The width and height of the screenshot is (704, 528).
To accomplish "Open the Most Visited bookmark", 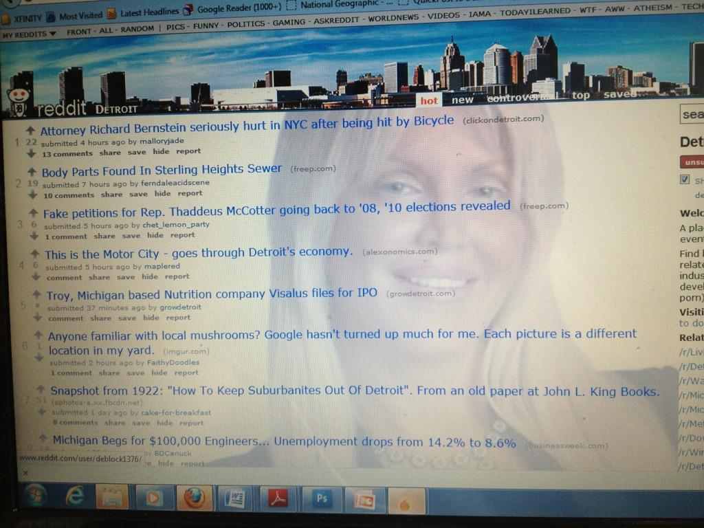I will click(75, 16).
